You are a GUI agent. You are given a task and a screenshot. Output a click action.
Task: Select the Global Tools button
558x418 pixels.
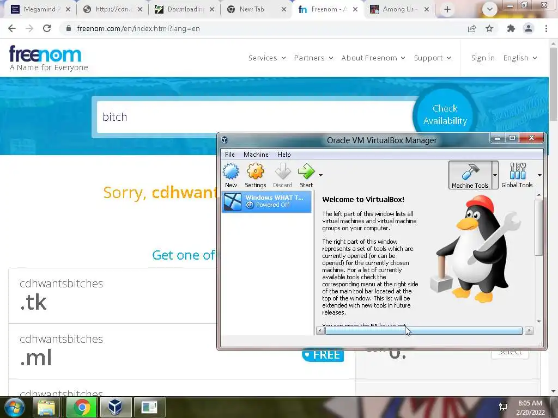coord(517,175)
